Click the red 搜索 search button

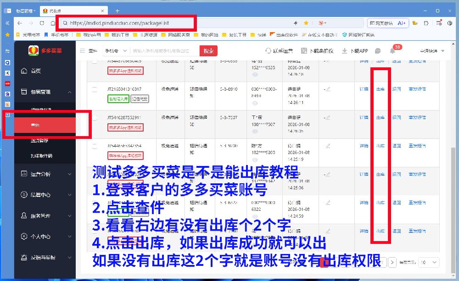[x=209, y=50]
